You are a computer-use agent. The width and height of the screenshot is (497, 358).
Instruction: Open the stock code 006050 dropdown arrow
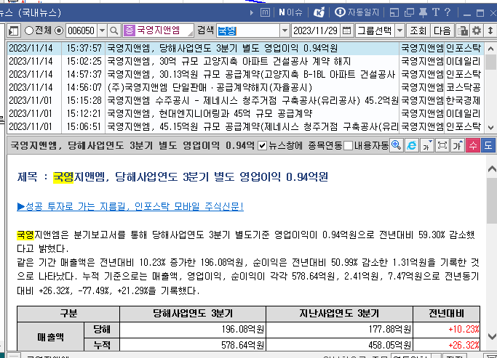(x=102, y=31)
